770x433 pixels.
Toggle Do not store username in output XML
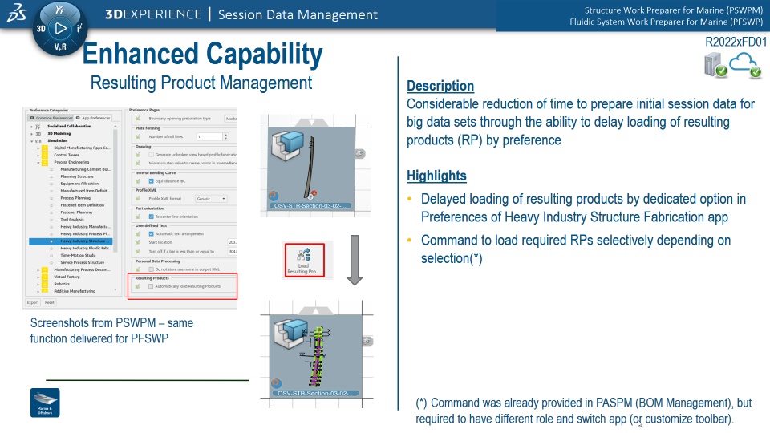pos(151,269)
